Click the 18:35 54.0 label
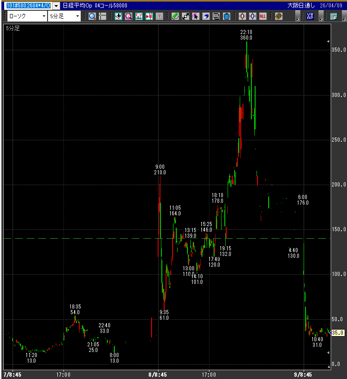The image size is (347, 379). coord(75,310)
